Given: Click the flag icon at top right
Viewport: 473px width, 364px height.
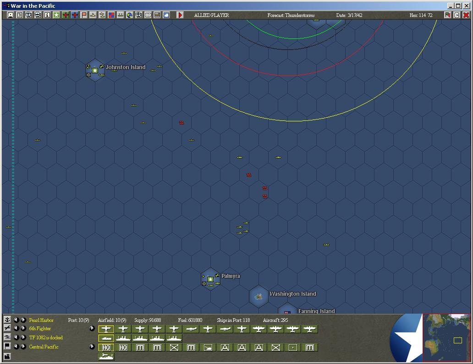Looking at the screenshot, I should click(x=448, y=15).
